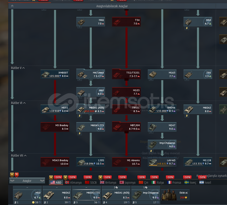Viewport: 227px width, 205px height.
Task: Select M60A3 TTS crew slot in lineup
Action: pos(86,195)
